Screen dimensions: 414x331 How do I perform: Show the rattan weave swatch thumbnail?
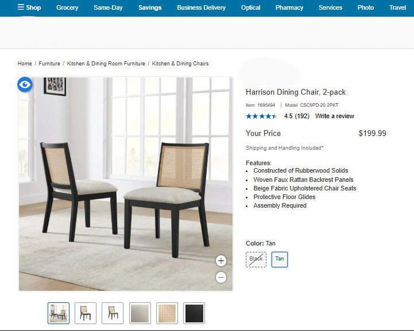[x=167, y=313]
